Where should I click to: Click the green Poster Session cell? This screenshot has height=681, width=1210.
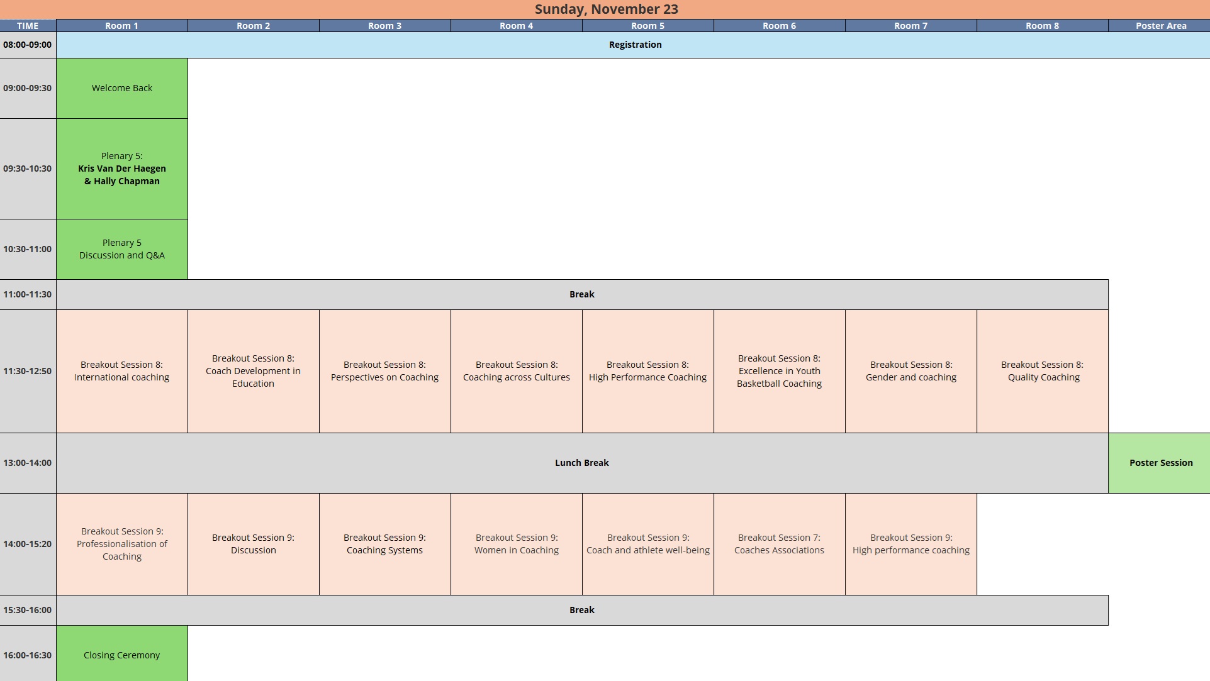click(1160, 463)
